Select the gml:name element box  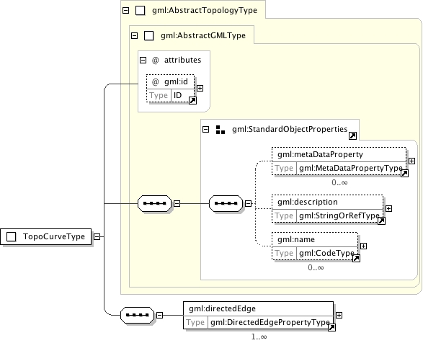point(315,246)
